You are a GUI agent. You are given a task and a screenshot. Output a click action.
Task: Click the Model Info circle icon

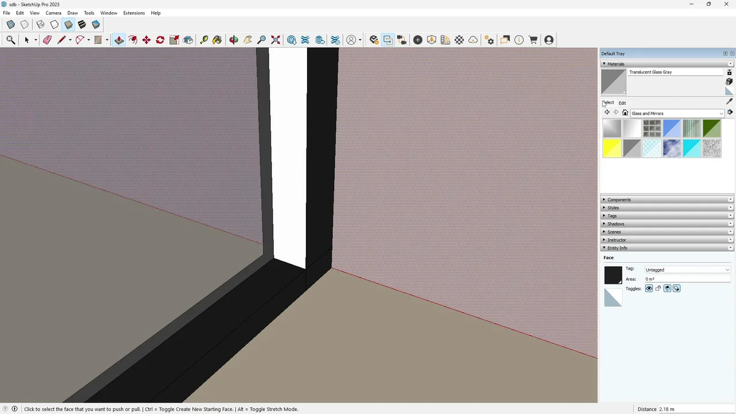pyautogui.click(x=519, y=40)
